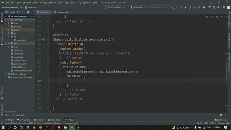This screenshot has height=130, width=231.
Task: Expand External Libraries node
Action: coord(6,74)
